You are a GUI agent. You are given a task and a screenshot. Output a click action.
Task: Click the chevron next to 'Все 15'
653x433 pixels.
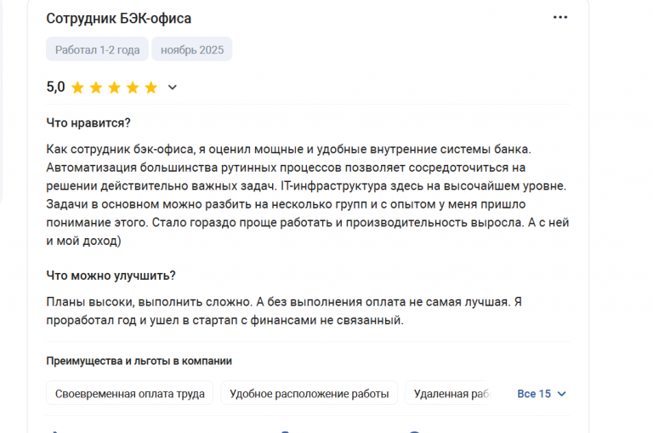561,394
